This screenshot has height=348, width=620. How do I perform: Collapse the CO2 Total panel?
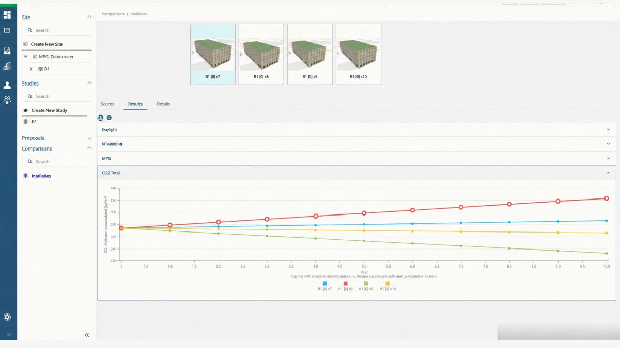pos(608,173)
